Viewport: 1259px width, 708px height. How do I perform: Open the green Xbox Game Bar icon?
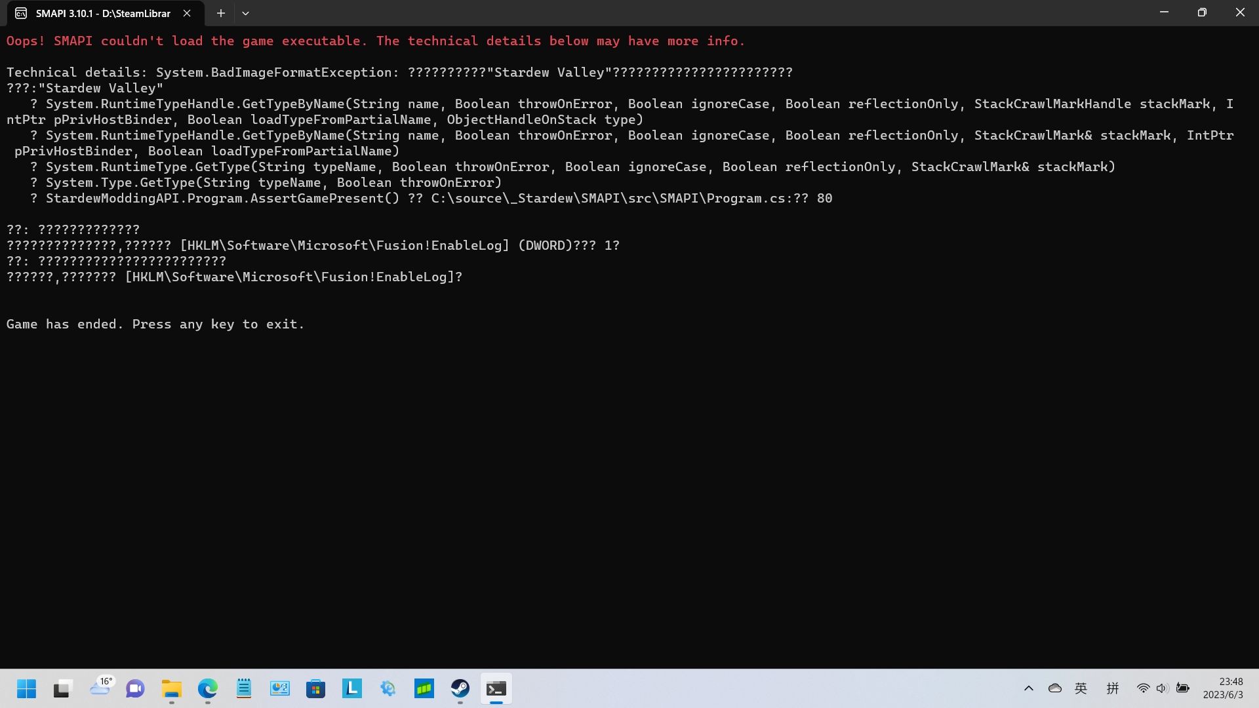click(x=424, y=688)
